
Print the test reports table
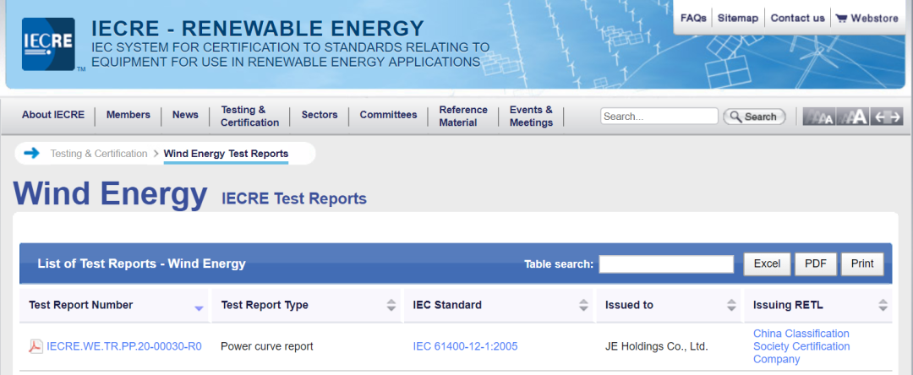862,264
